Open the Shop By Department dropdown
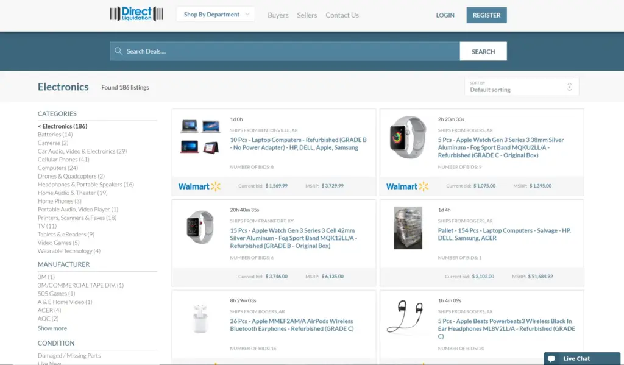The width and height of the screenshot is (624, 365). pyautogui.click(x=215, y=15)
